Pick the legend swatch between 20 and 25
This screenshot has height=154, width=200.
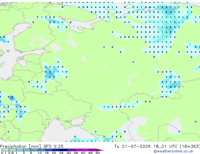click(x=56, y=150)
